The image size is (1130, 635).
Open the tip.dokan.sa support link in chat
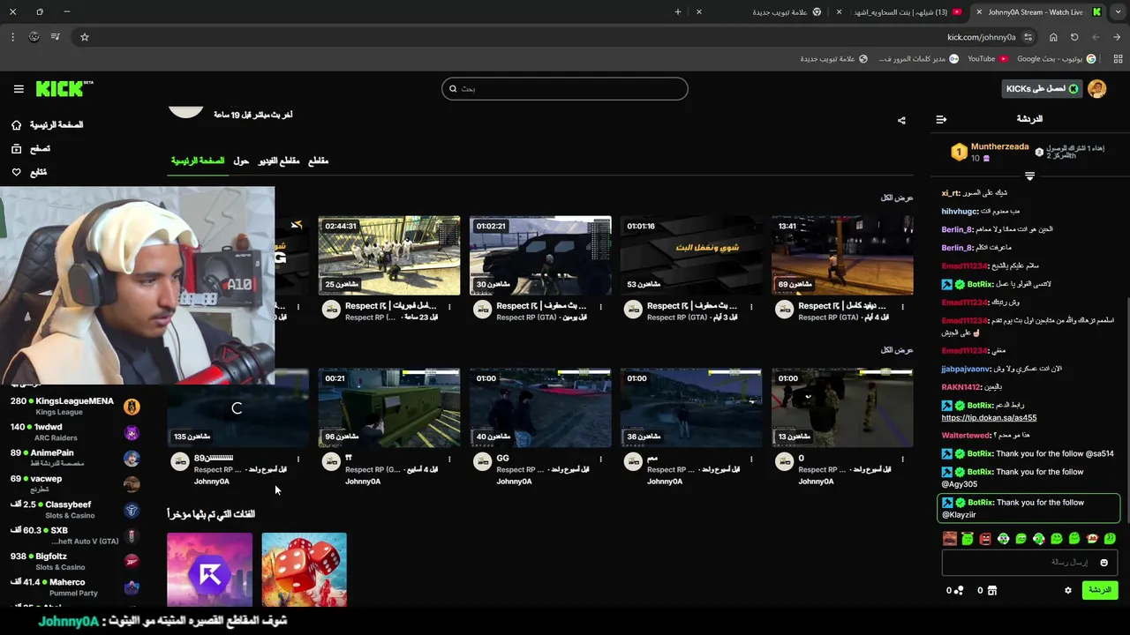989,418
